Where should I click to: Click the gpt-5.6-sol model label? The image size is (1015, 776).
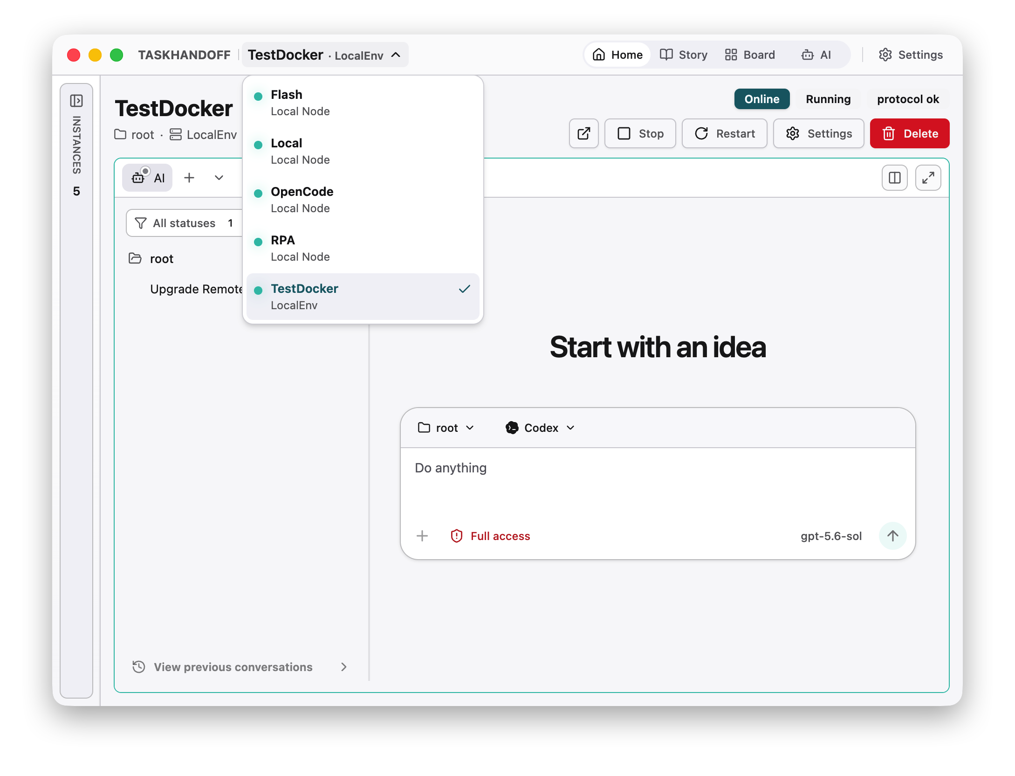coord(831,536)
